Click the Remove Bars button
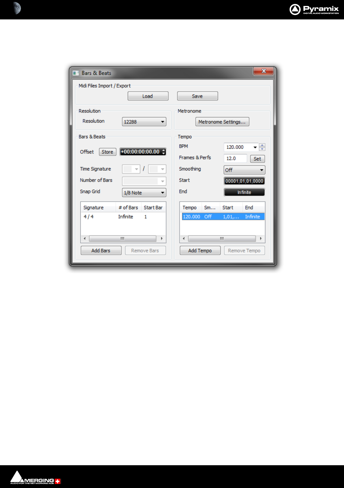344x488 pixels. [145, 250]
